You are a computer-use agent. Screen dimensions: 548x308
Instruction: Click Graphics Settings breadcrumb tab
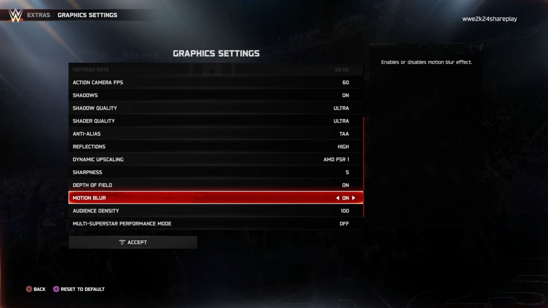(87, 15)
